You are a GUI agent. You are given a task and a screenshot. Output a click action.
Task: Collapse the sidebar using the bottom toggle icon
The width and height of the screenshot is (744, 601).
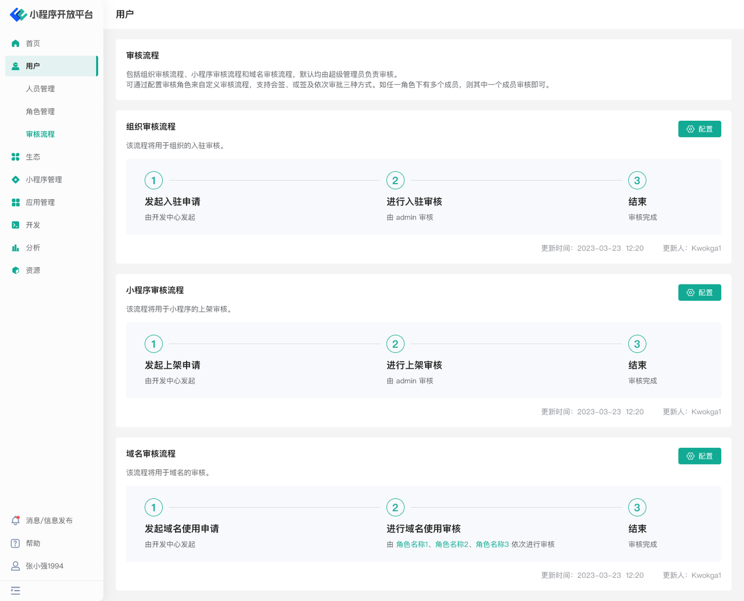coord(16,591)
